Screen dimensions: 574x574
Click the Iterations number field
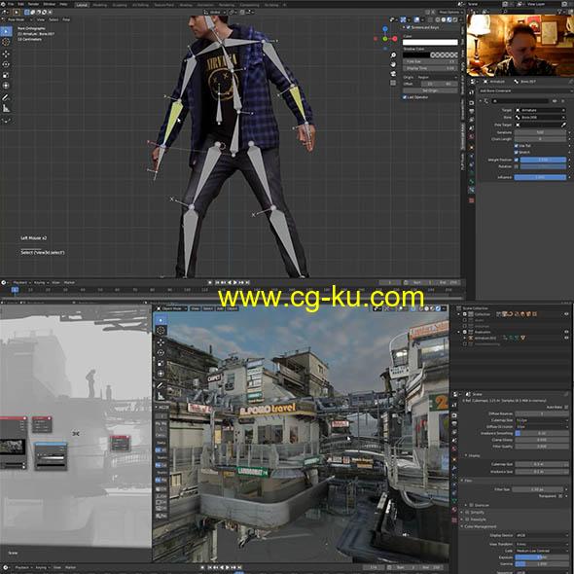(540, 132)
